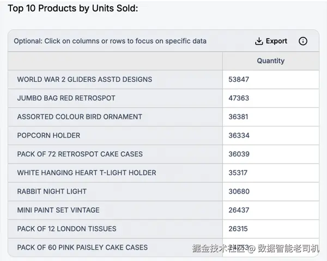Open the info circle icon
Image resolution: width=327 pixels, height=261 pixels.
point(303,41)
